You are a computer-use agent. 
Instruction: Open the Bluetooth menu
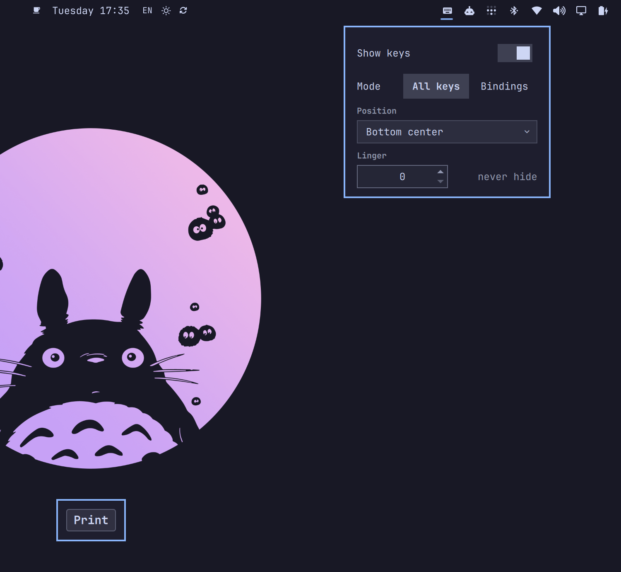(x=514, y=11)
